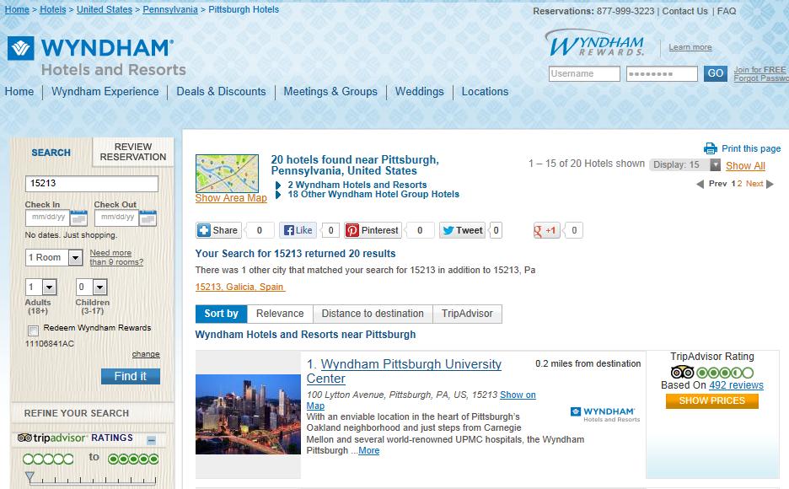The height and width of the screenshot is (489, 789).
Task: Expand the Adults number dropdown
Action: pos(48,287)
